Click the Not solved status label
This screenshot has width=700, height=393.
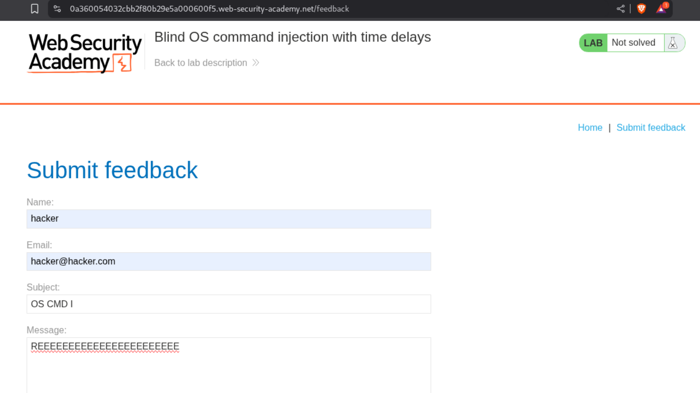[x=633, y=43]
